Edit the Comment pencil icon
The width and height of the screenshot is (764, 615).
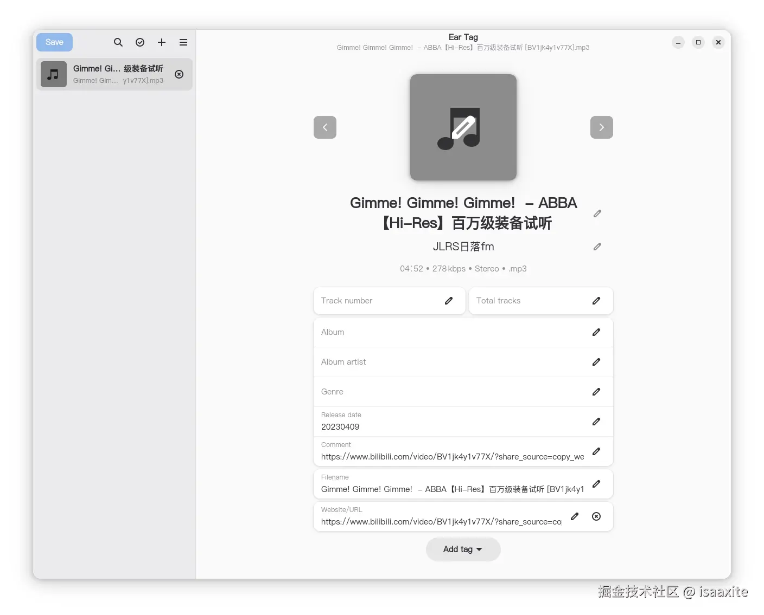pos(596,451)
